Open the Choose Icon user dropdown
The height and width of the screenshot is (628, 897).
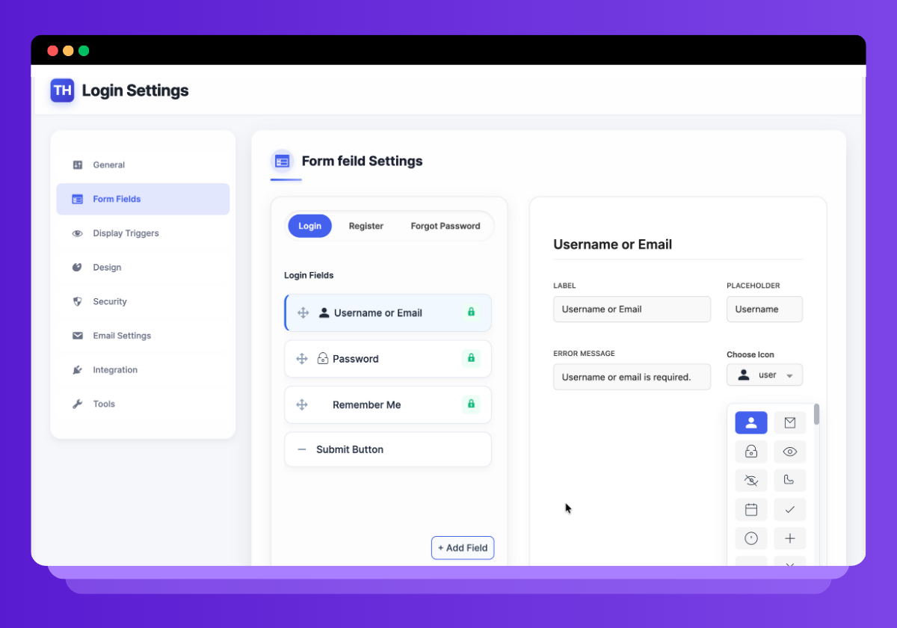(764, 375)
